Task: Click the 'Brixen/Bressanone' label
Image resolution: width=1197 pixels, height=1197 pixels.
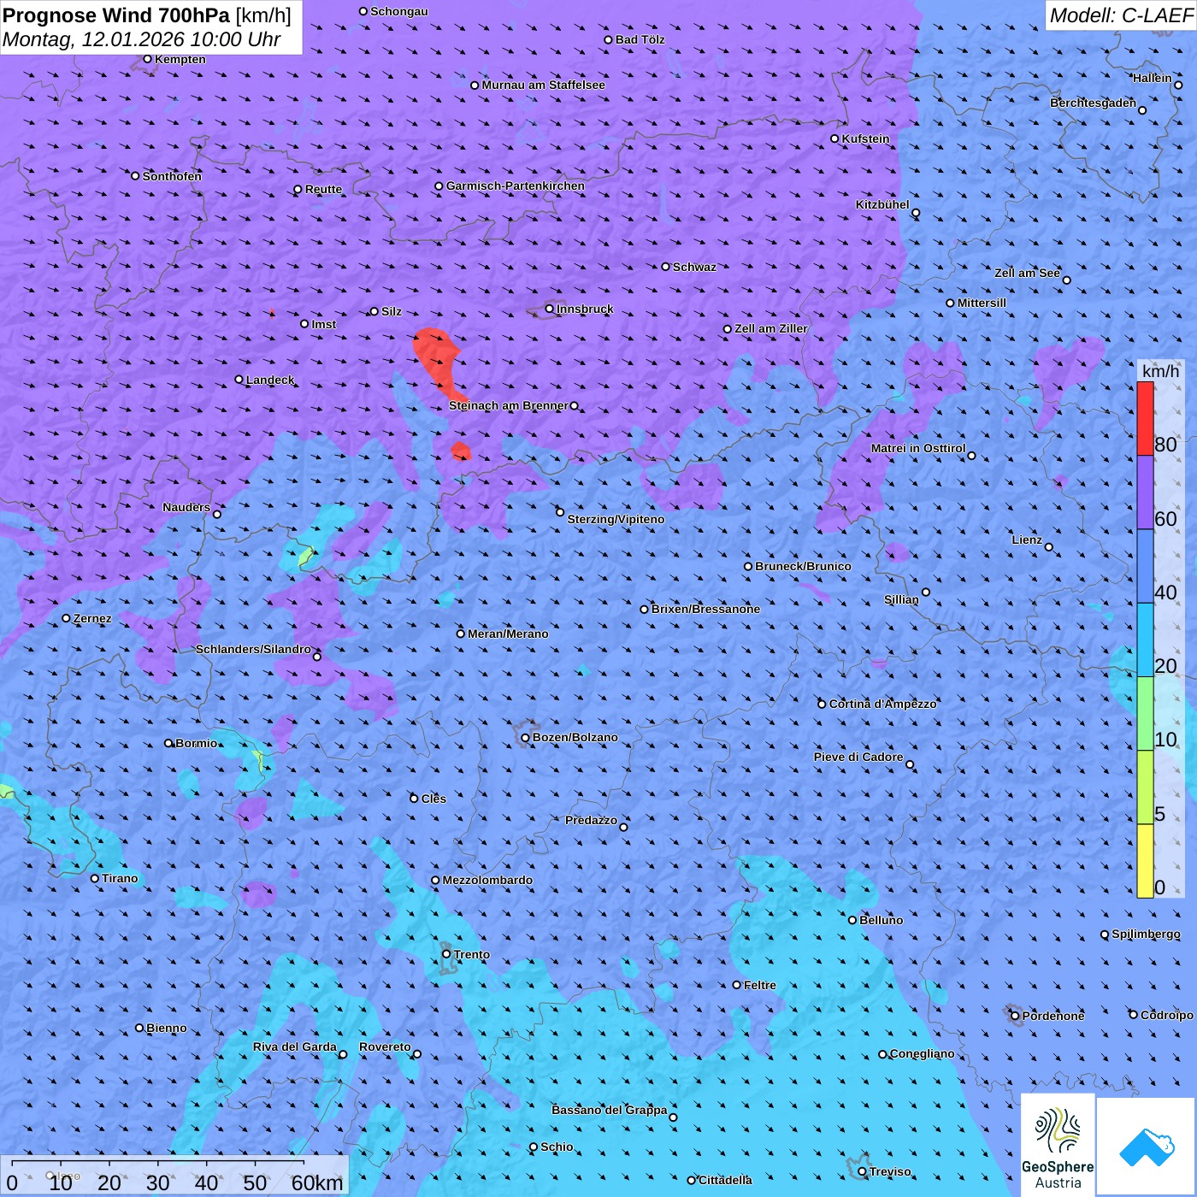Action: click(705, 609)
